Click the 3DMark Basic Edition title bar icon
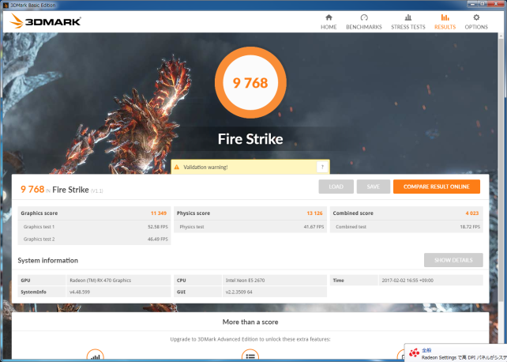 (6, 6)
